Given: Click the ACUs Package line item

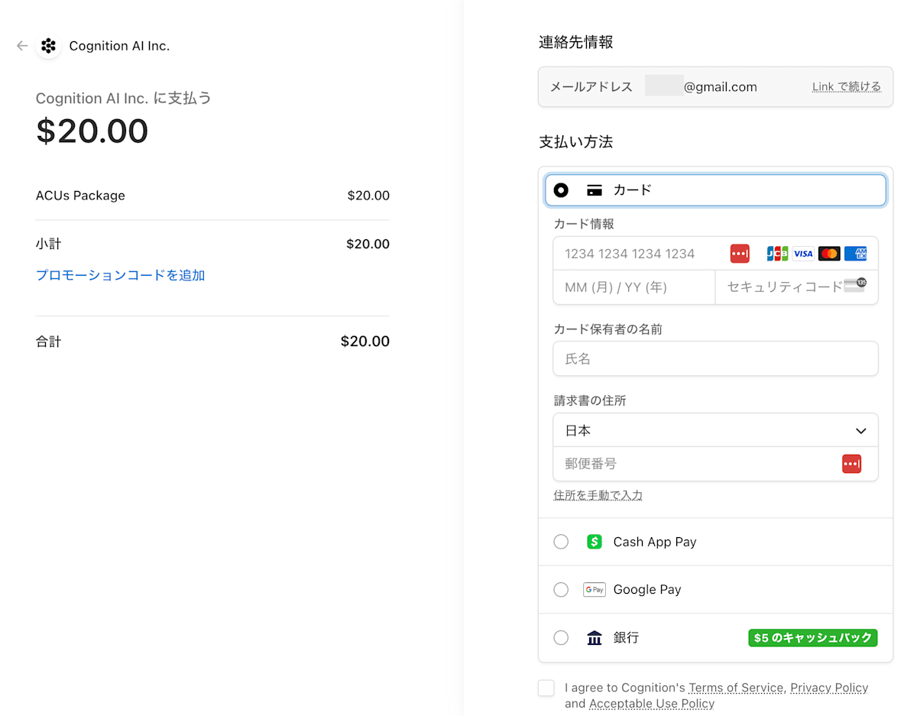Looking at the screenshot, I should [x=80, y=196].
